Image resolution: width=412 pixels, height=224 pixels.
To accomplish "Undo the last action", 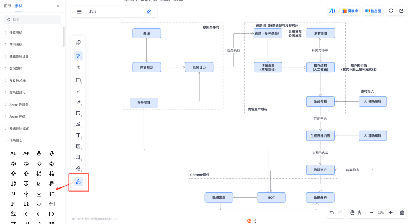I will point(332,213).
